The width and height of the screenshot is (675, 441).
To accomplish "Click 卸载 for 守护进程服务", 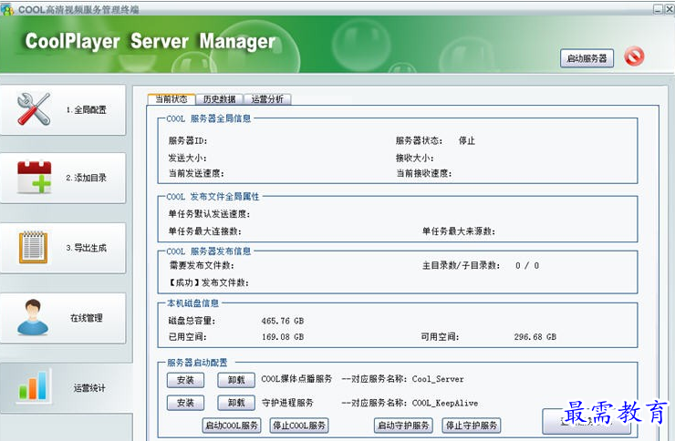I will tap(236, 403).
